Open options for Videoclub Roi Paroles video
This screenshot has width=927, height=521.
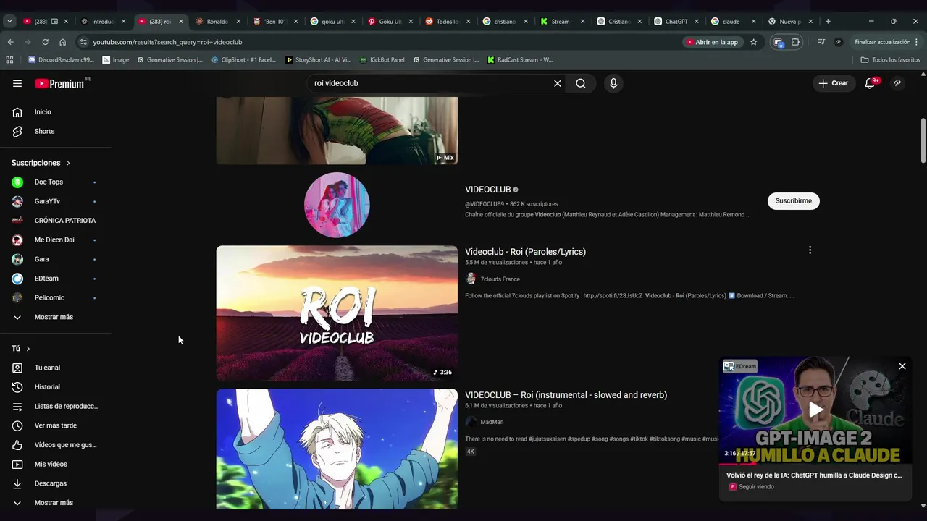[x=810, y=250]
